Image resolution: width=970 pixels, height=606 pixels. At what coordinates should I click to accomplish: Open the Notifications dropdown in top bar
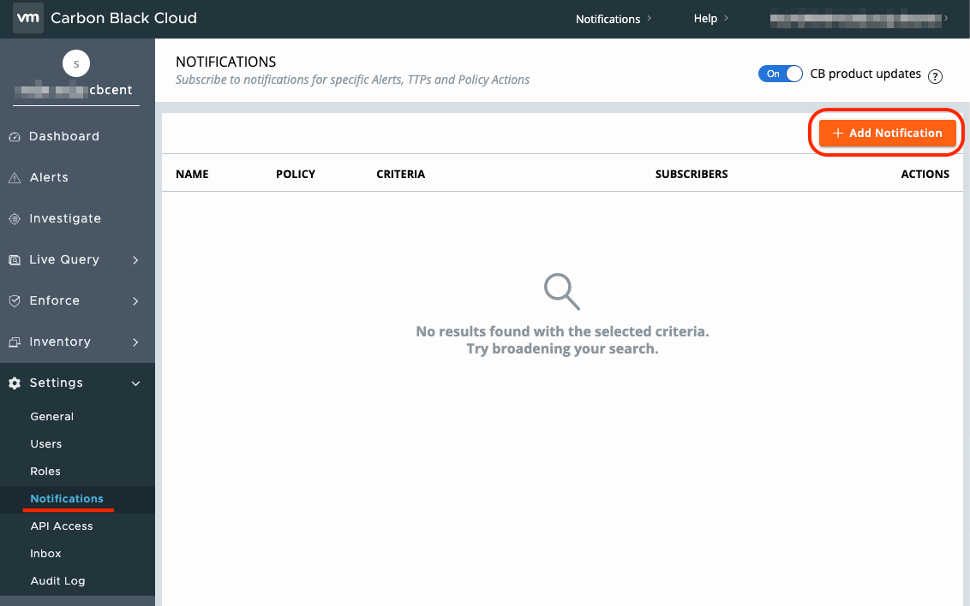[x=613, y=19]
